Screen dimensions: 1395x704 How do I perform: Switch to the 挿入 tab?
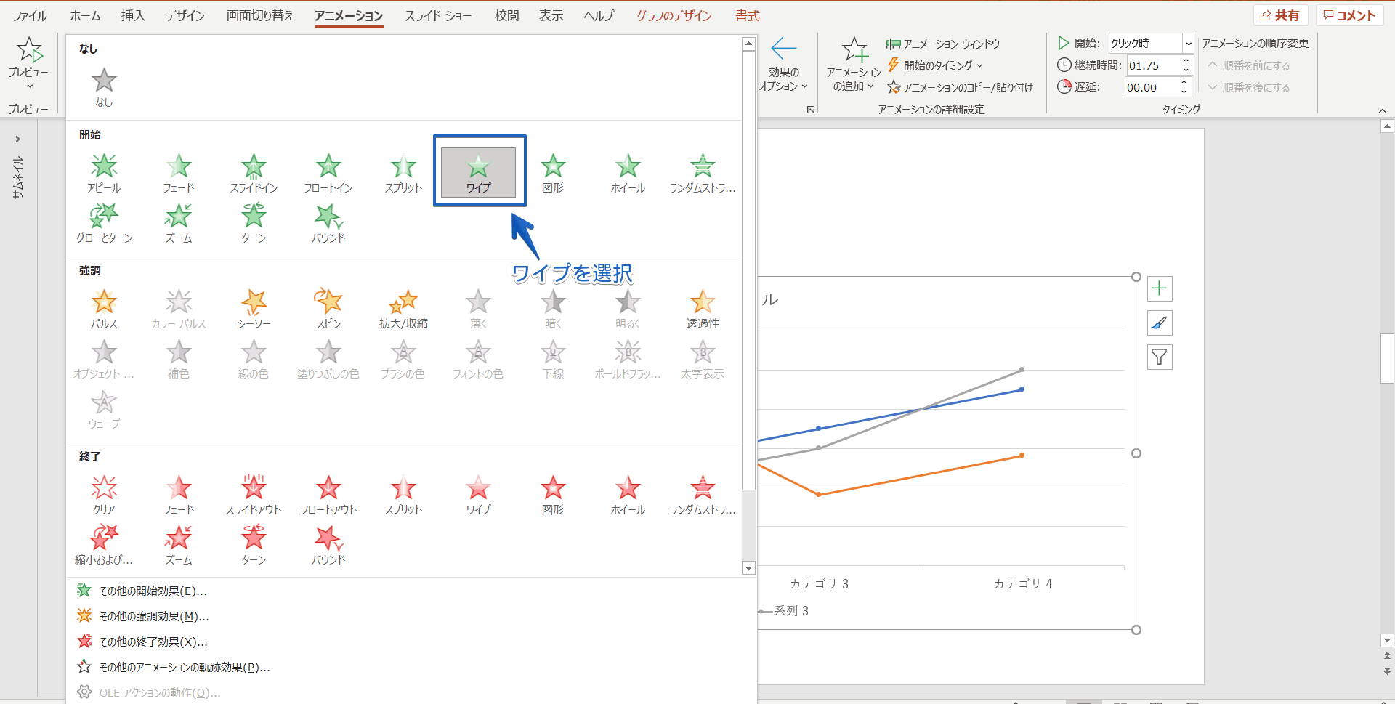[x=133, y=15]
